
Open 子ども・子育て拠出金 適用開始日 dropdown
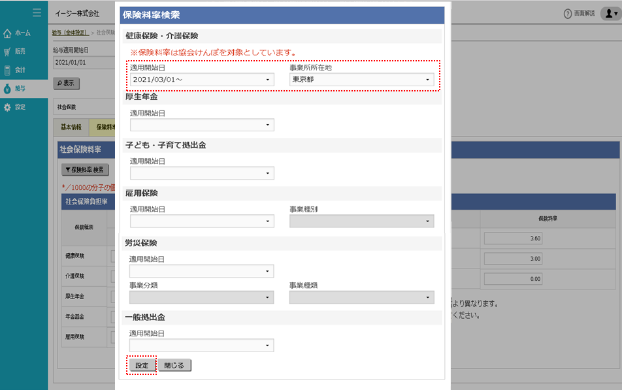tap(202, 173)
